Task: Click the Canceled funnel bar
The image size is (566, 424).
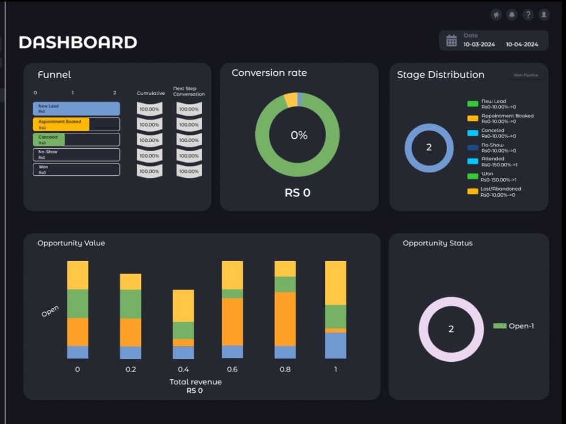Action: (x=76, y=140)
